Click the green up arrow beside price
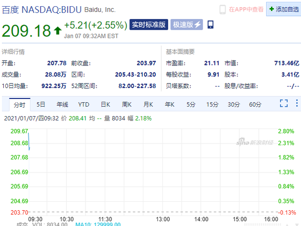The image size is (301, 226). [58, 31]
